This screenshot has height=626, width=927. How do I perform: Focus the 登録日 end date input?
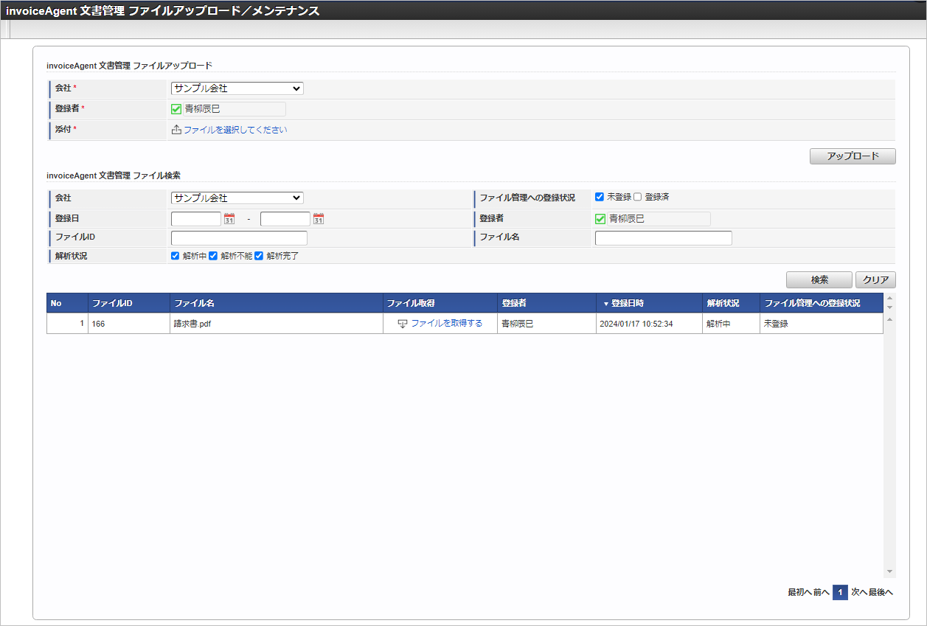click(285, 219)
